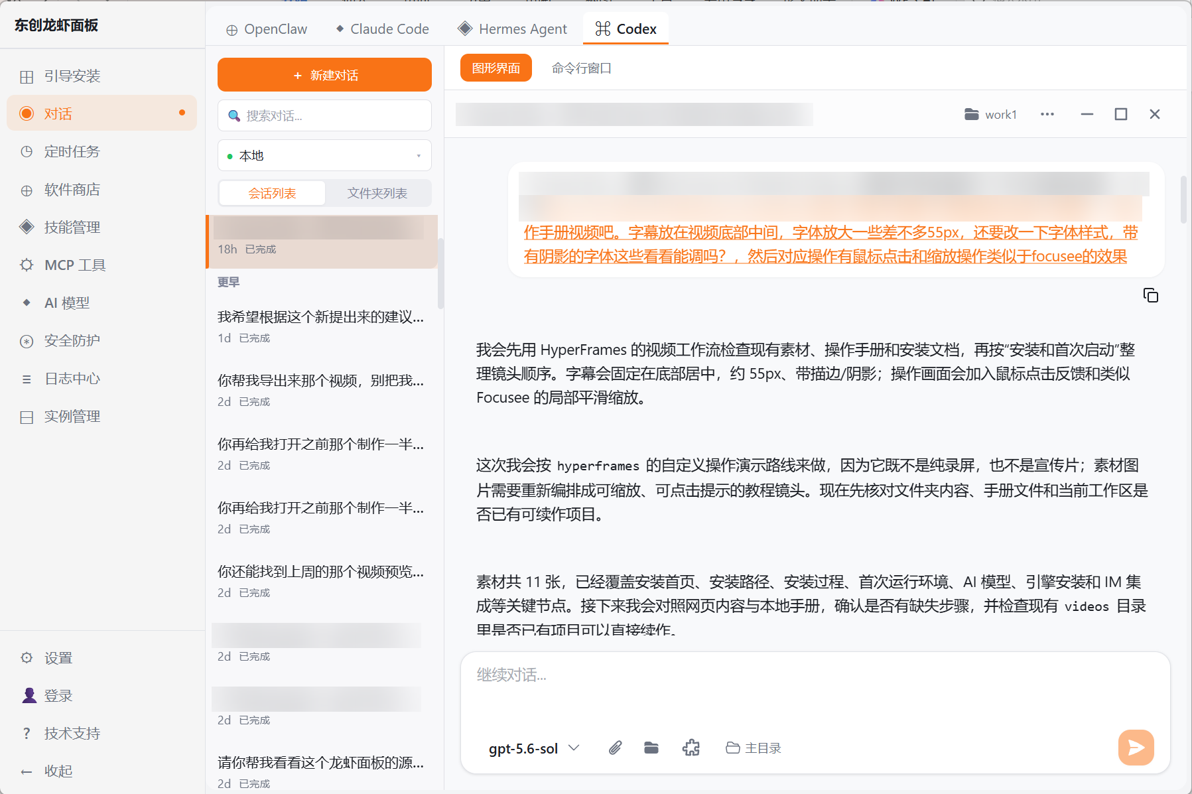Click the underlined user message link text
Screen dimensions: 1192x794
coord(830,245)
